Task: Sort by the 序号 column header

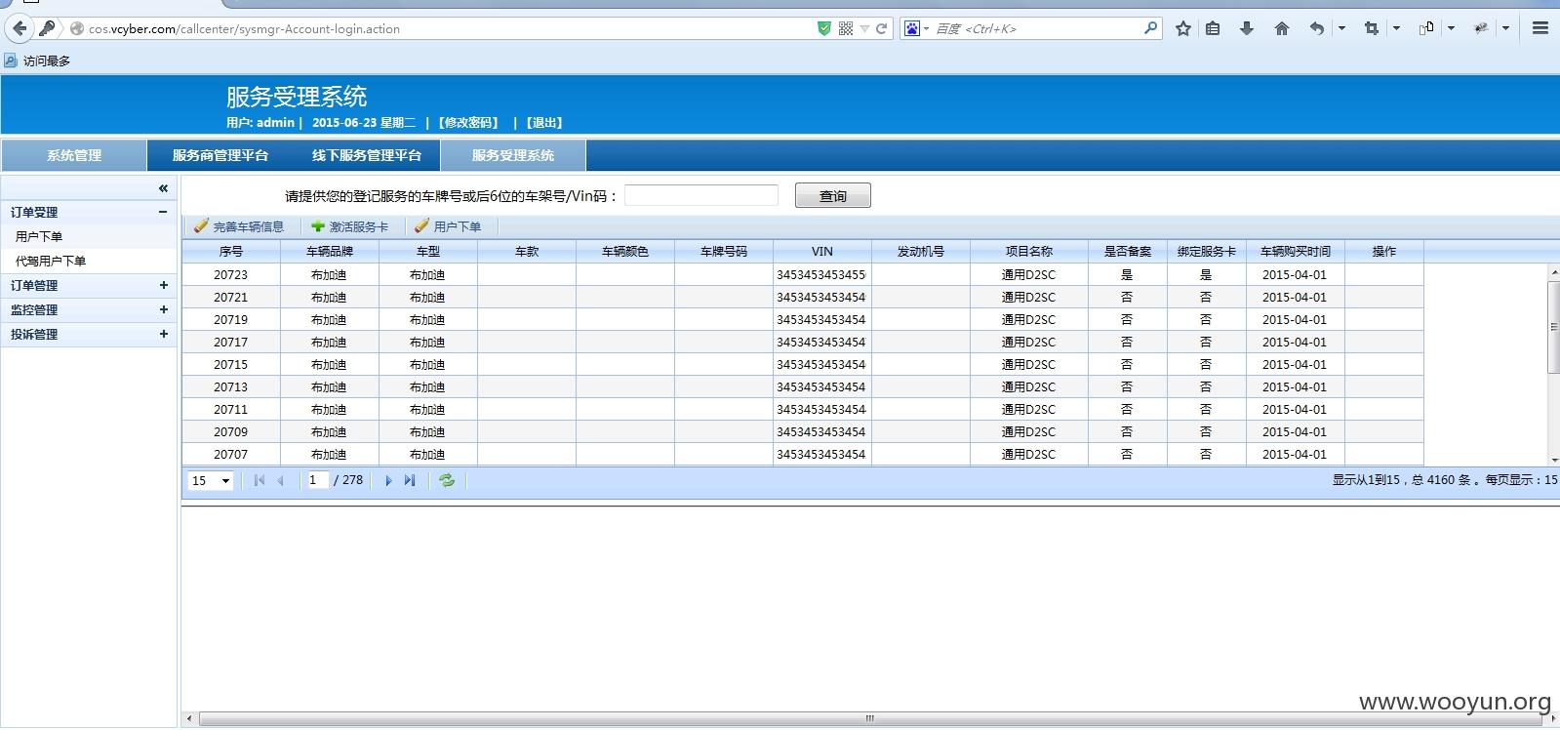Action: pyautogui.click(x=231, y=252)
